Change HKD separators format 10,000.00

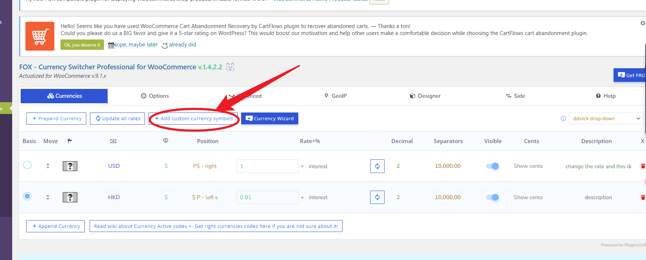pos(448,197)
